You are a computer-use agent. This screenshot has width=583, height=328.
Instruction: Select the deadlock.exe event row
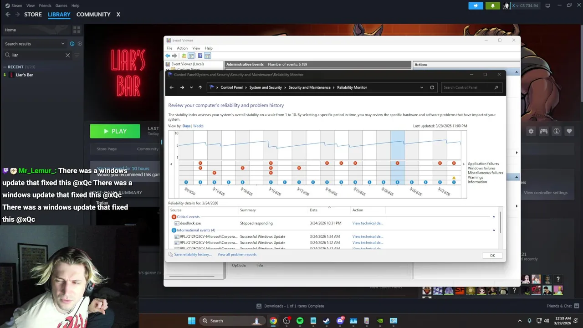point(333,223)
